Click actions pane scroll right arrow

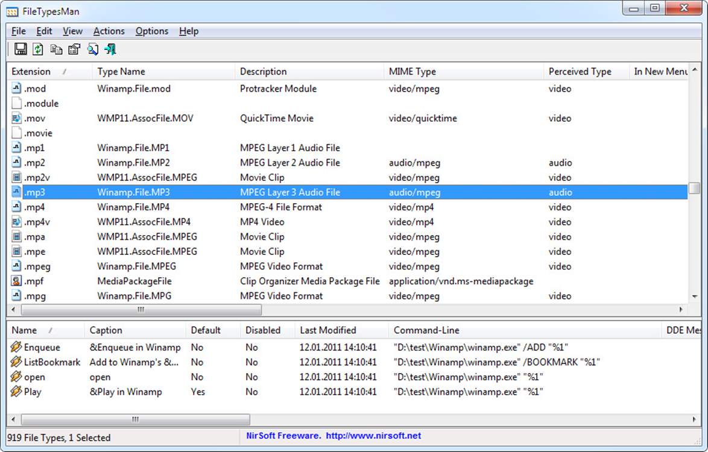tap(694, 419)
